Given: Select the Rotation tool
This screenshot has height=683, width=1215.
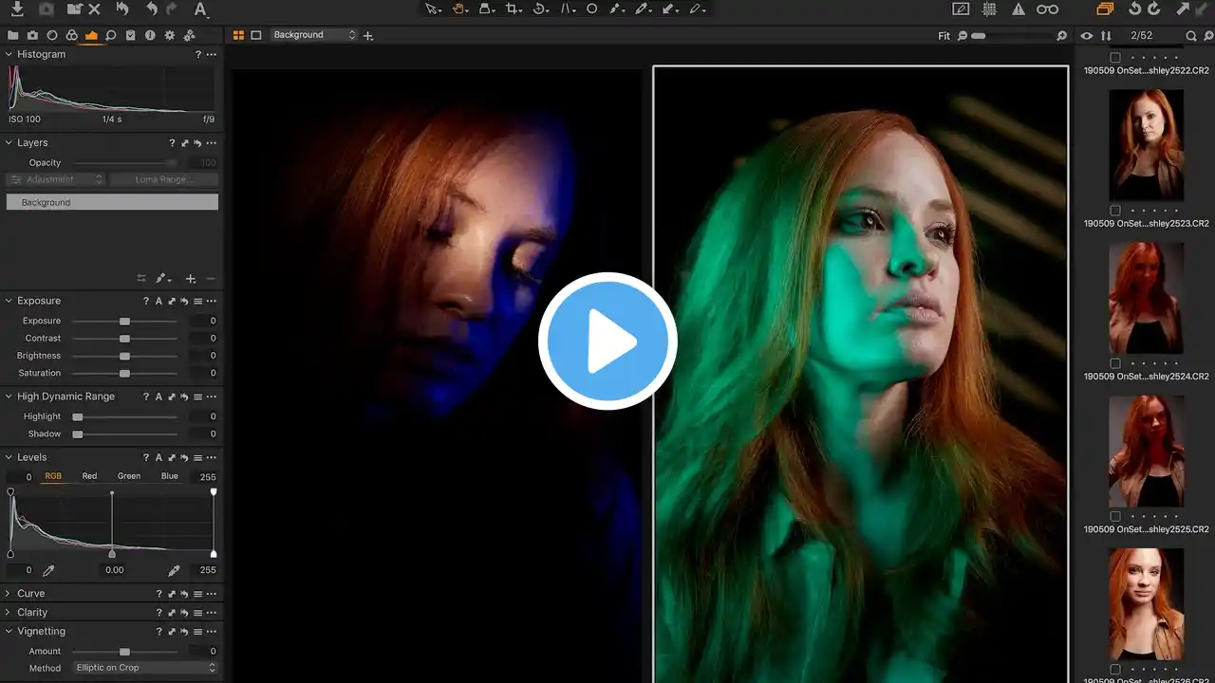Looking at the screenshot, I should coord(540,9).
